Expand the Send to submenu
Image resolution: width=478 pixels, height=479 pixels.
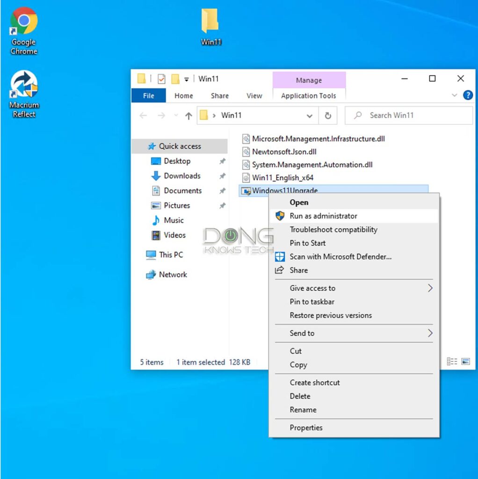354,333
